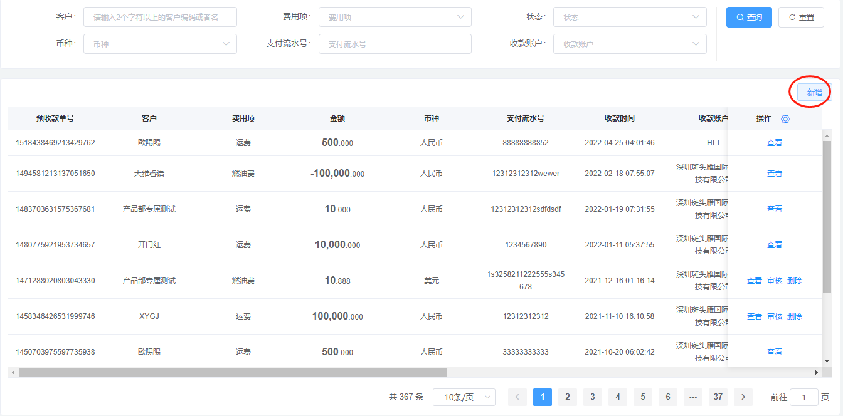Screen dimensions: 843x416
Task: Click the 重置 reset button
Action: [x=800, y=18]
